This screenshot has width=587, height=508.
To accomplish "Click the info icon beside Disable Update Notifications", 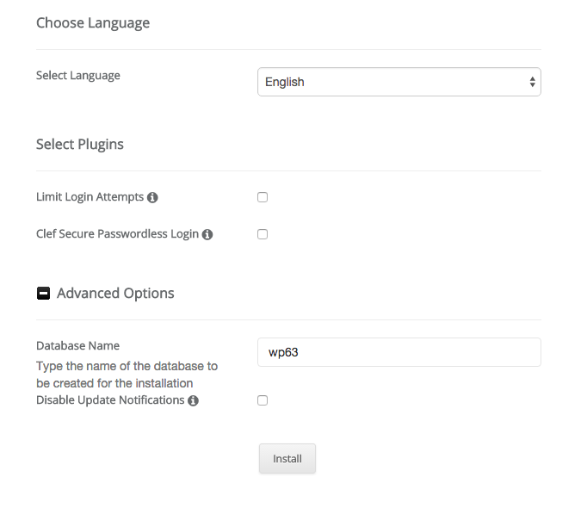I will (193, 401).
